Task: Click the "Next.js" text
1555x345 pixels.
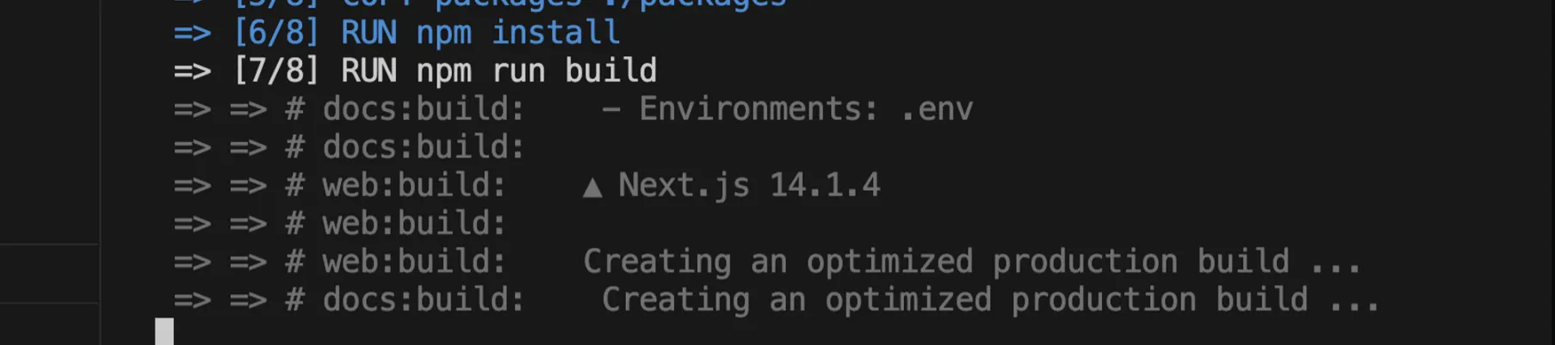Action: (x=684, y=186)
